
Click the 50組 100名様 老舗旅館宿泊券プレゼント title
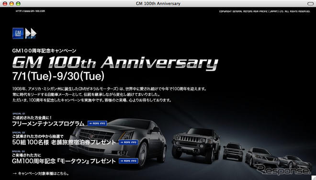point(64,142)
